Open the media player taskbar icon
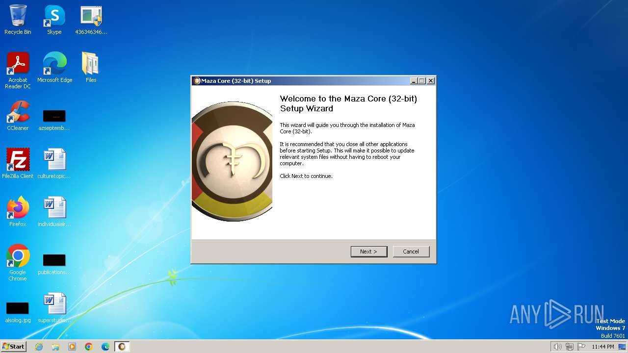The width and height of the screenshot is (628, 353). click(72, 347)
